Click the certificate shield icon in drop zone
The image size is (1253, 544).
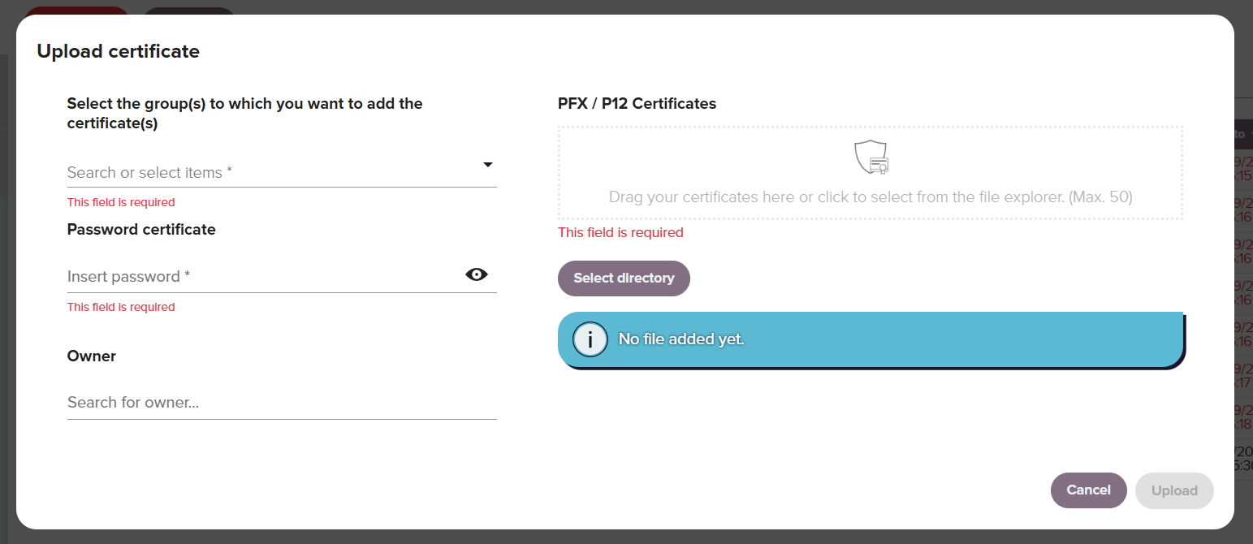tap(871, 157)
